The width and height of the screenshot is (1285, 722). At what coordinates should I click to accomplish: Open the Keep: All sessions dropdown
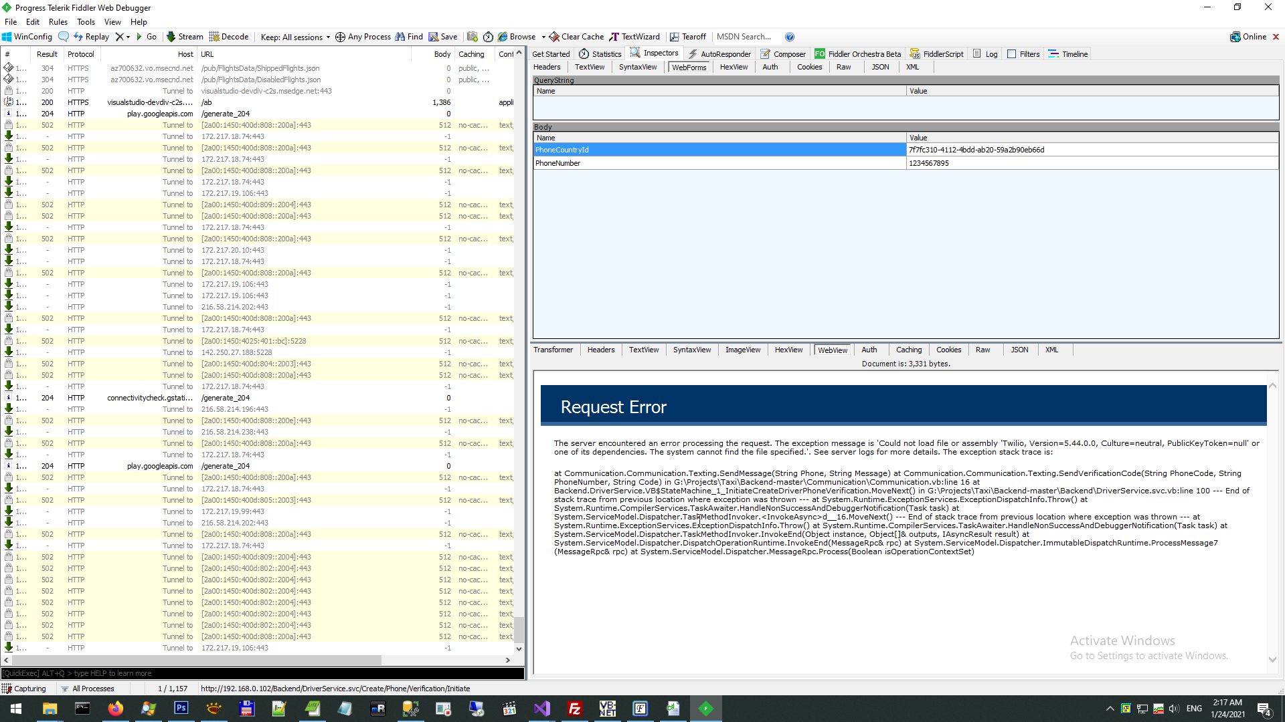coord(295,37)
